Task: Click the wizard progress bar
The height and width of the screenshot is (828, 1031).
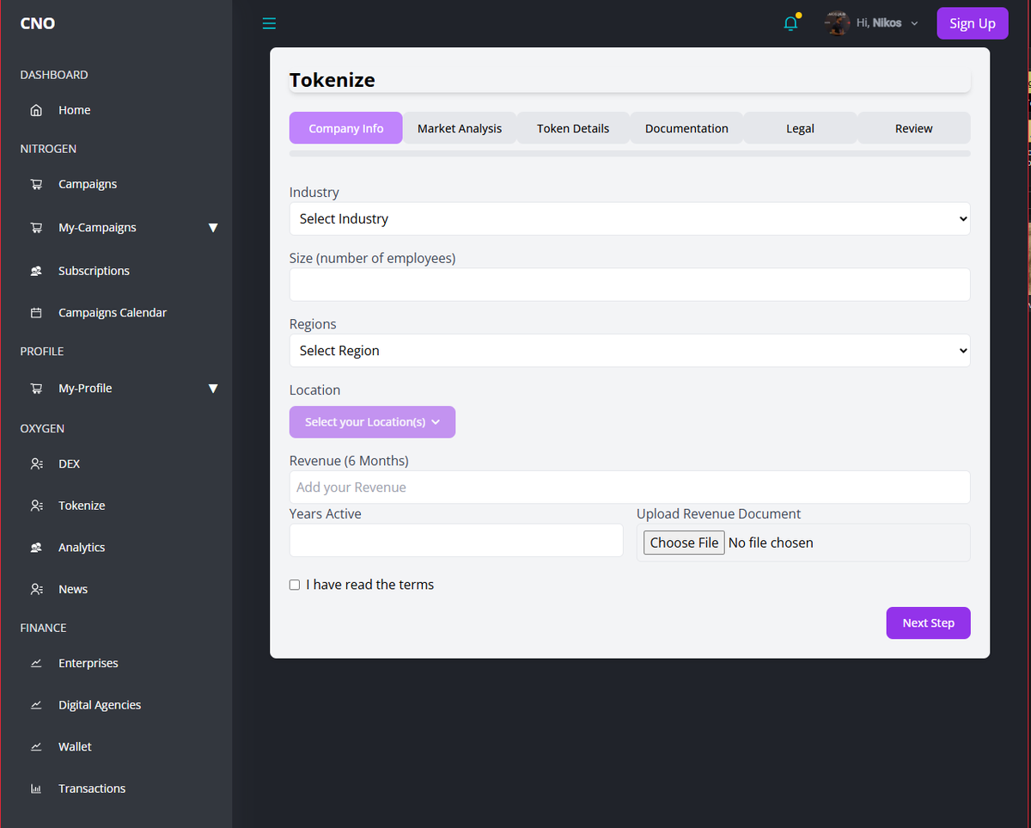Action: tap(630, 154)
